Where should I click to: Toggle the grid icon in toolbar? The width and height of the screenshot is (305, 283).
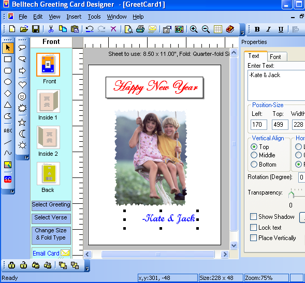click(218, 29)
